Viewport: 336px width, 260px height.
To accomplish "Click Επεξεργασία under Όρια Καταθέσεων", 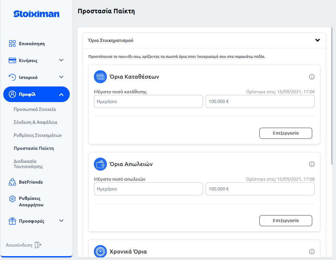I will 285,133.
